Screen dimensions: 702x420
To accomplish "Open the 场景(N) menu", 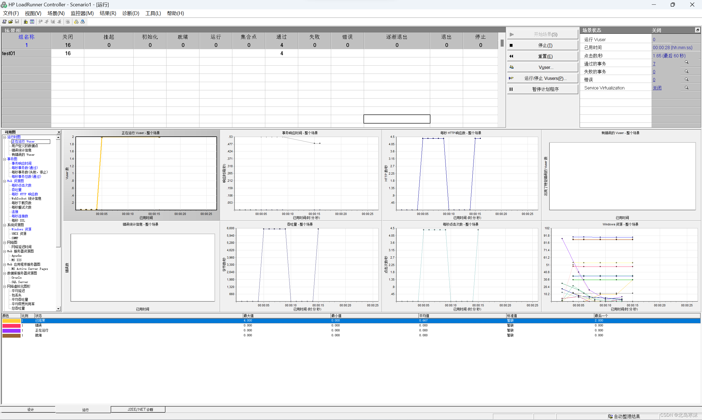I will 56,13.
